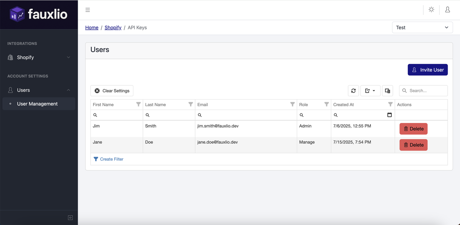
Task: Switch theme with the sun icon
Action: pyautogui.click(x=431, y=10)
